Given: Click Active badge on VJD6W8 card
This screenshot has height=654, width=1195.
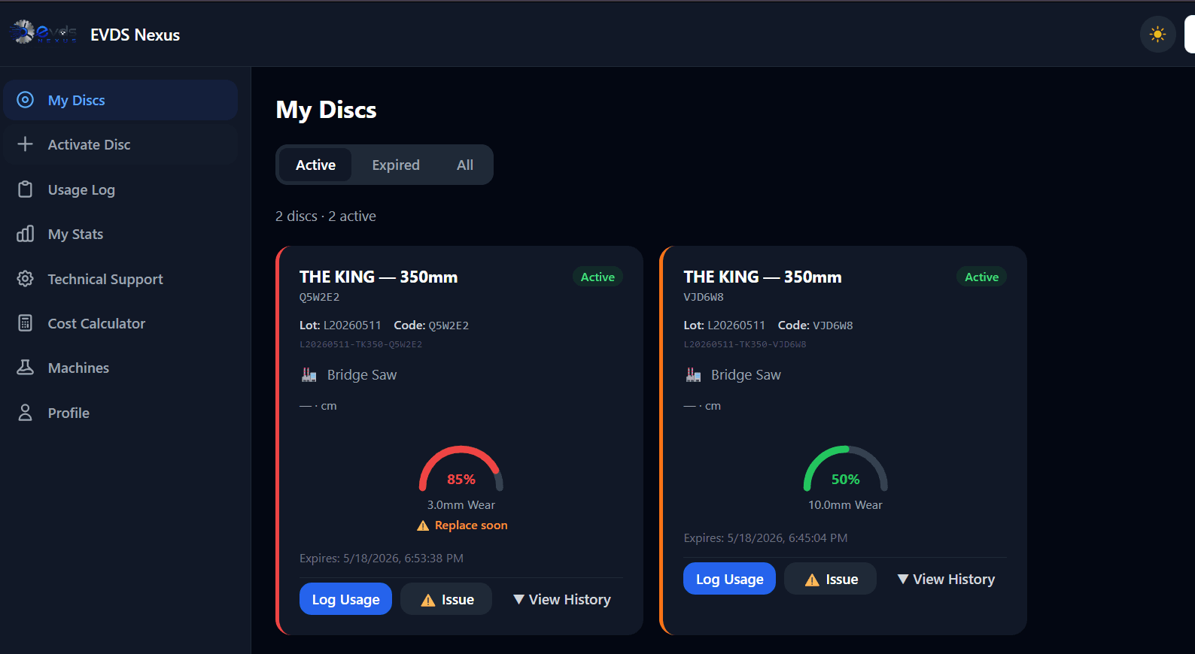Looking at the screenshot, I should click(x=981, y=277).
